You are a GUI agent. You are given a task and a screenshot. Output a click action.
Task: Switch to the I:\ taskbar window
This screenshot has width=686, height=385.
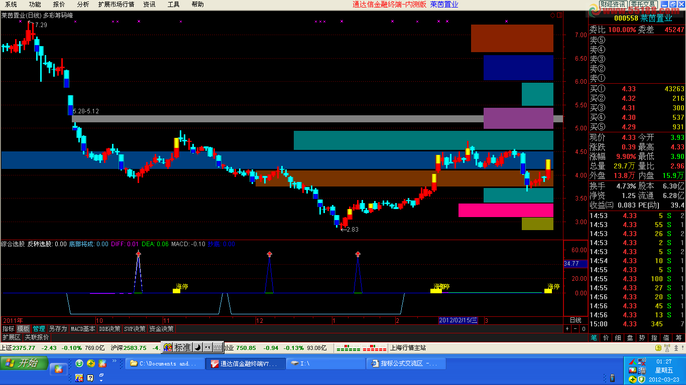tap(326, 363)
